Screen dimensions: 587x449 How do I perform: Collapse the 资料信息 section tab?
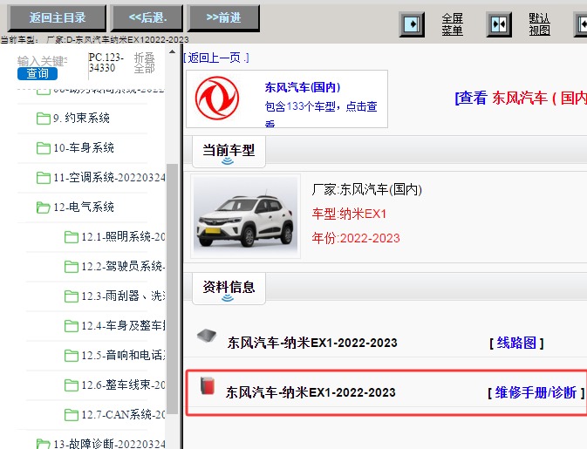click(229, 289)
